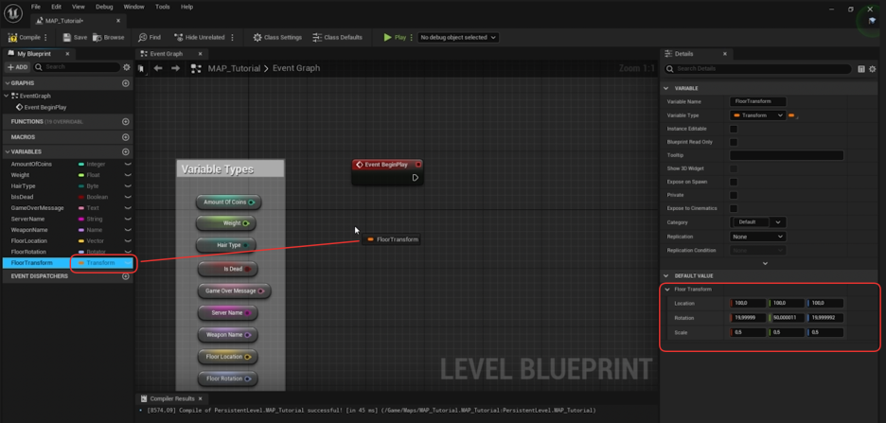Select the Event Graph tab
This screenshot has height=423, width=886.
[167, 54]
